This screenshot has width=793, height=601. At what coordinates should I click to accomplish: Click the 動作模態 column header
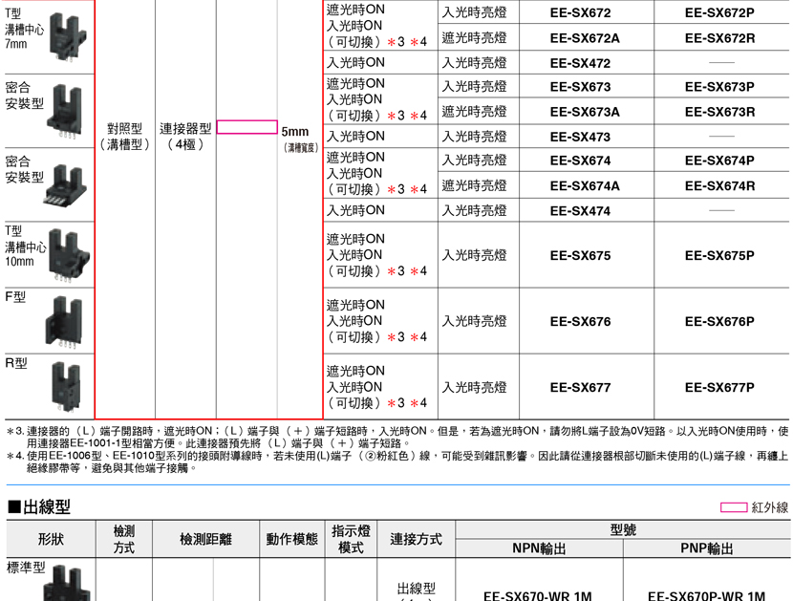coord(291,539)
